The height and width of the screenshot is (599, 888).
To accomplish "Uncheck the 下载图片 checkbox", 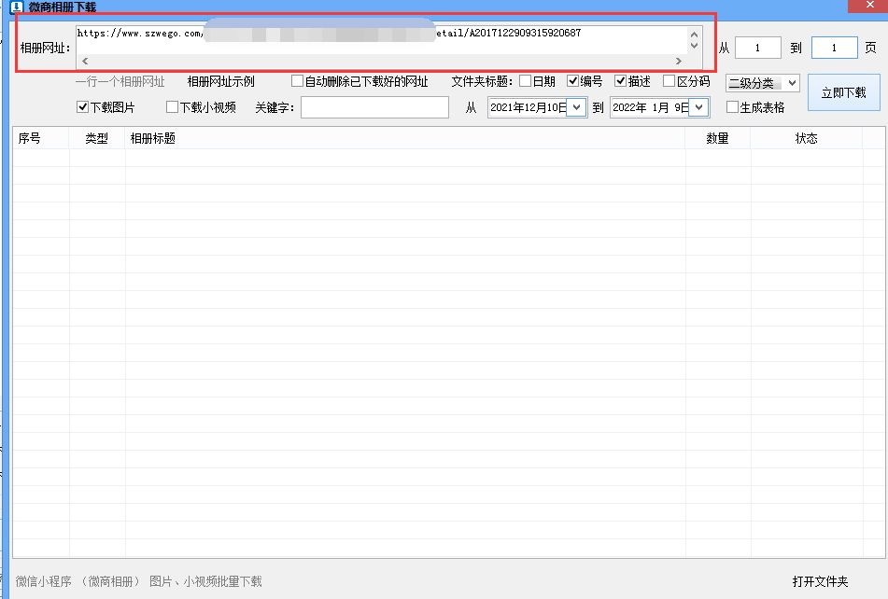I will pyautogui.click(x=82, y=107).
